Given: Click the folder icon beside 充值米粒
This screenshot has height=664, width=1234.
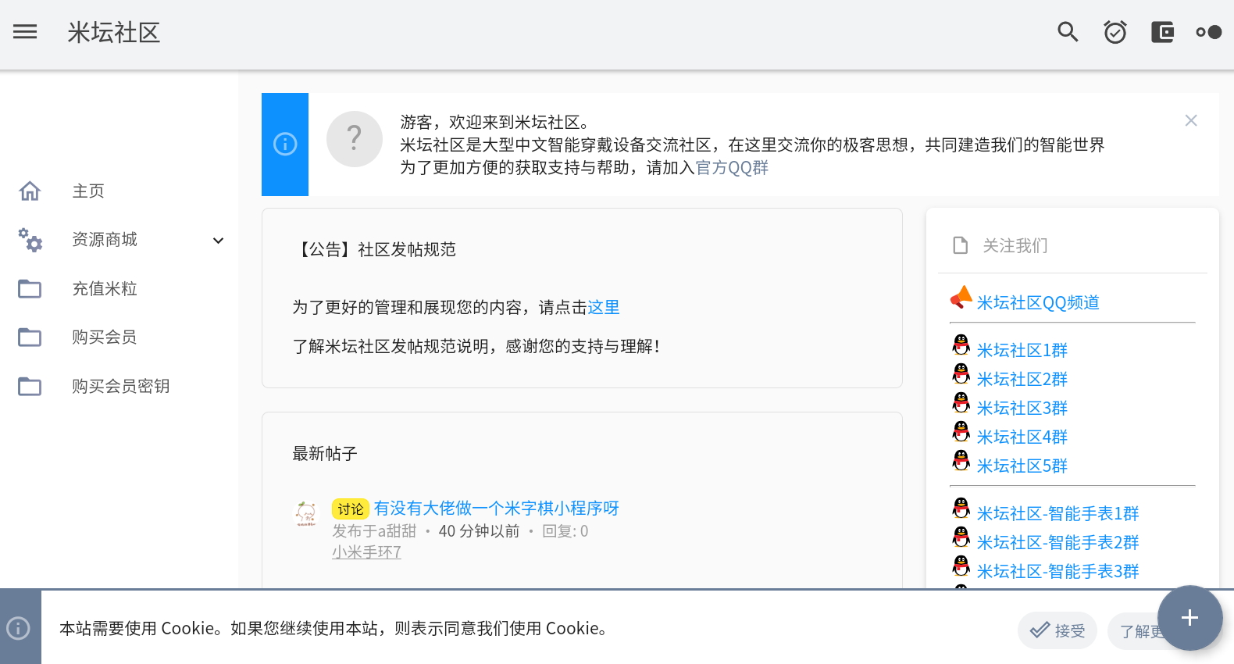Looking at the screenshot, I should [30, 289].
